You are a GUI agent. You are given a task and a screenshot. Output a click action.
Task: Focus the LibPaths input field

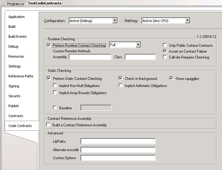[118, 141]
